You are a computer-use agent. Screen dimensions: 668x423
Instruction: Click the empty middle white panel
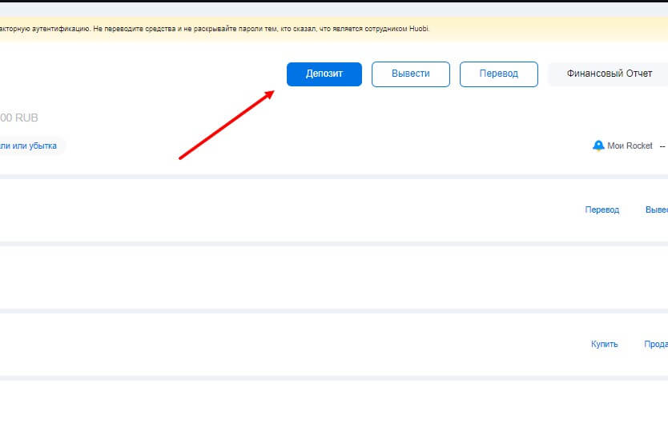click(320, 276)
